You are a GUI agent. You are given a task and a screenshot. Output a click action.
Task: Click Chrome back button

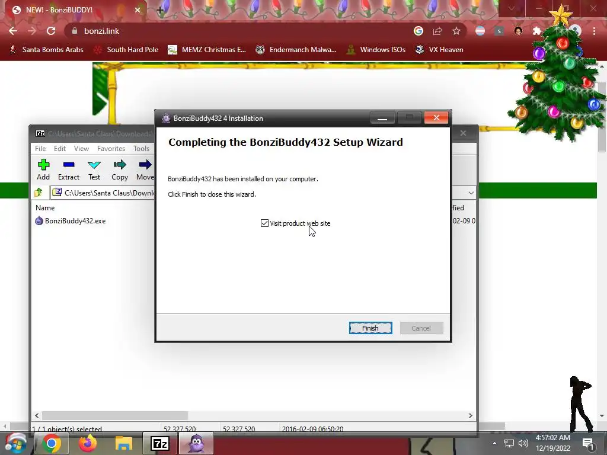(13, 31)
